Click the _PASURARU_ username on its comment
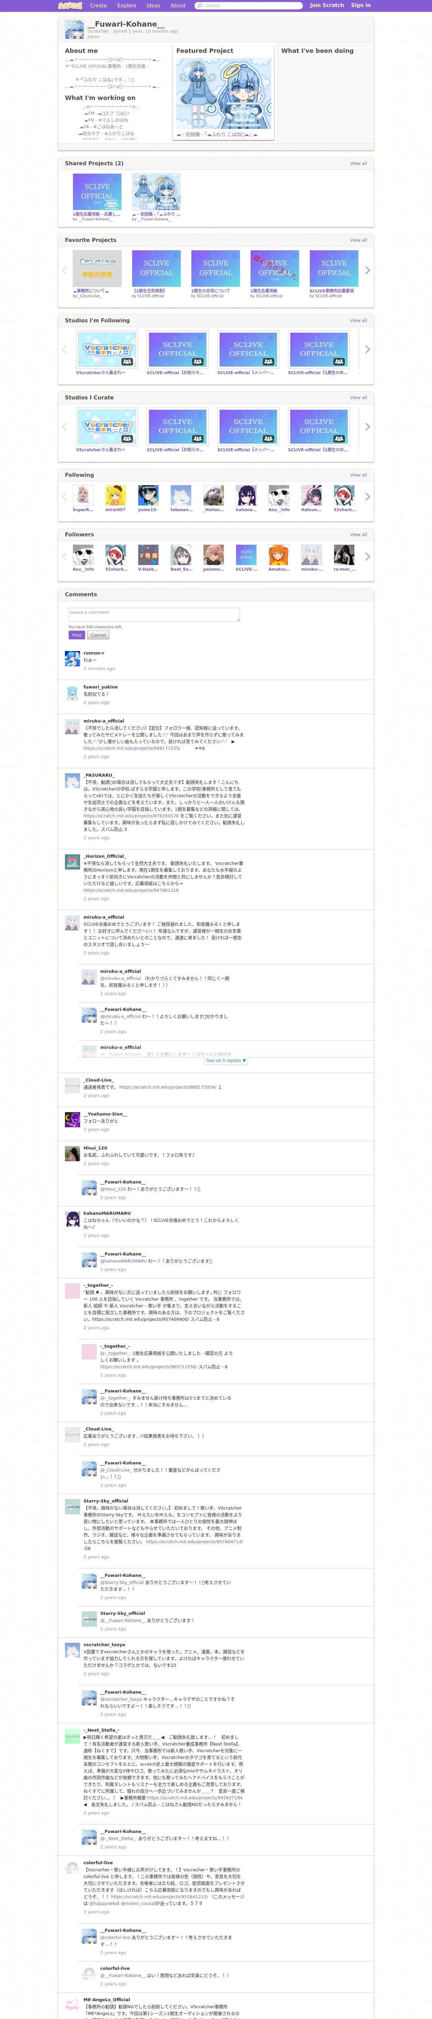This screenshot has width=432, height=2019. [x=99, y=775]
